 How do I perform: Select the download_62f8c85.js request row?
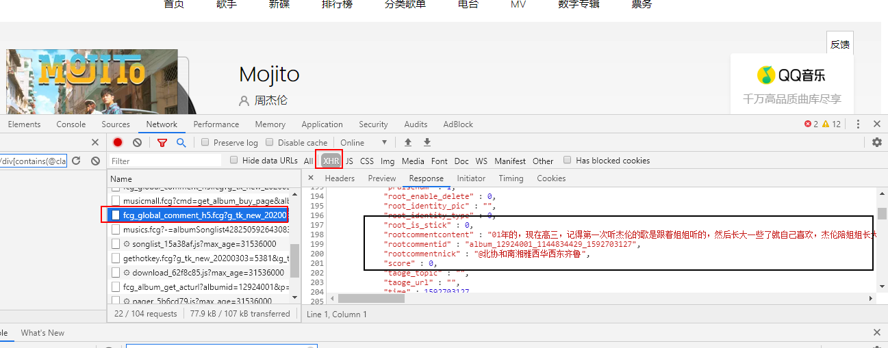(199, 272)
